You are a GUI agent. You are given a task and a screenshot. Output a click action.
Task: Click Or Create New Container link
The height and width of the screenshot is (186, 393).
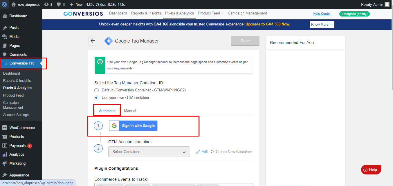coord(231,152)
